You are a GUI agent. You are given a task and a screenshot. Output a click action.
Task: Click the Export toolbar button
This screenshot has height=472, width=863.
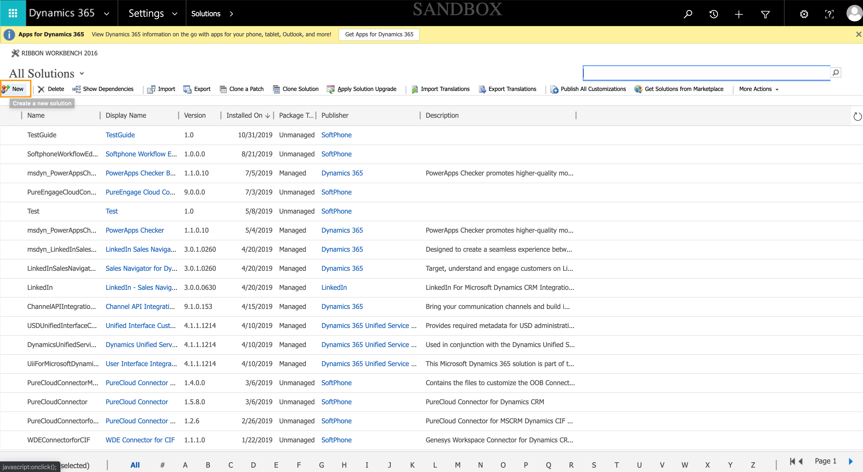tap(197, 89)
